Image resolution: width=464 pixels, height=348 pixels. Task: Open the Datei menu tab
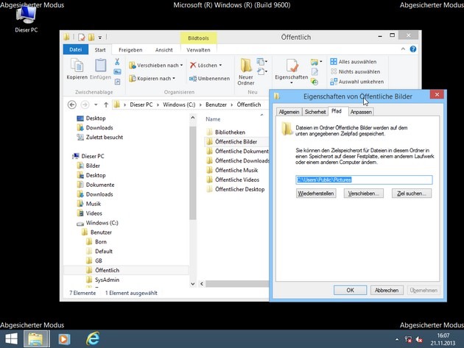[75, 49]
